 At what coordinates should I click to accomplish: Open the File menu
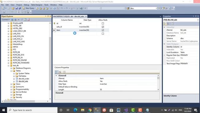[x=2, y=5]
